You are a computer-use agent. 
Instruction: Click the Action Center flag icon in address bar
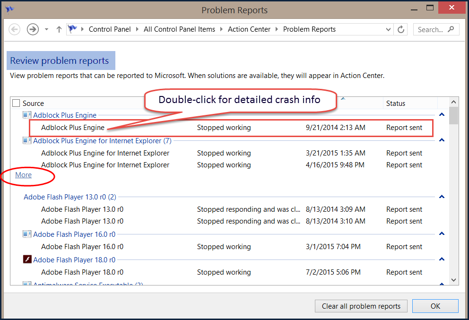(x=72, y=29)
